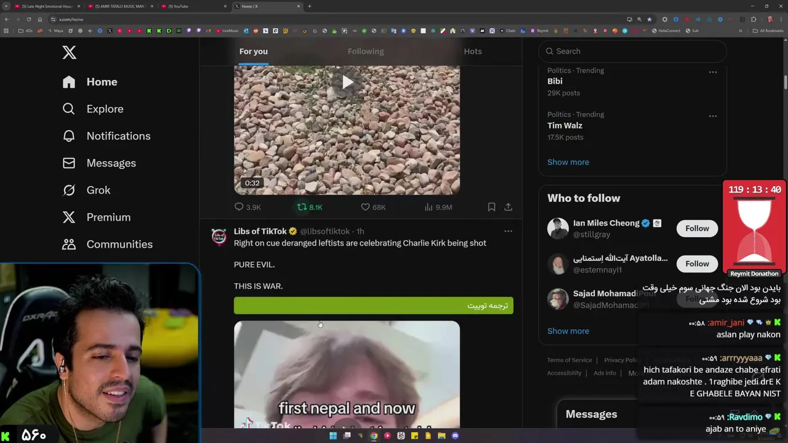Open the search tabs dropdown arrow
The image size is (788, 443).
click(6, 6)
